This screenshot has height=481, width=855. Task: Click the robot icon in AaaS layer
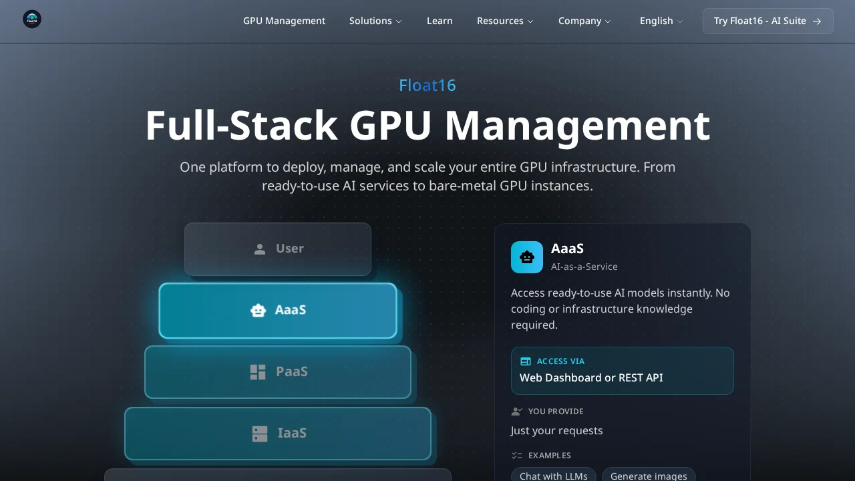tap(258, 310)
